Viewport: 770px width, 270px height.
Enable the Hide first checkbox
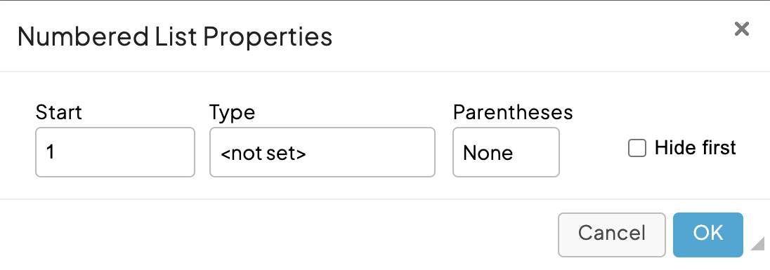click(637, 149)
